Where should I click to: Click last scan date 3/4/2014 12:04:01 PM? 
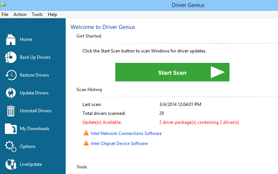click(x=180, y=104)
